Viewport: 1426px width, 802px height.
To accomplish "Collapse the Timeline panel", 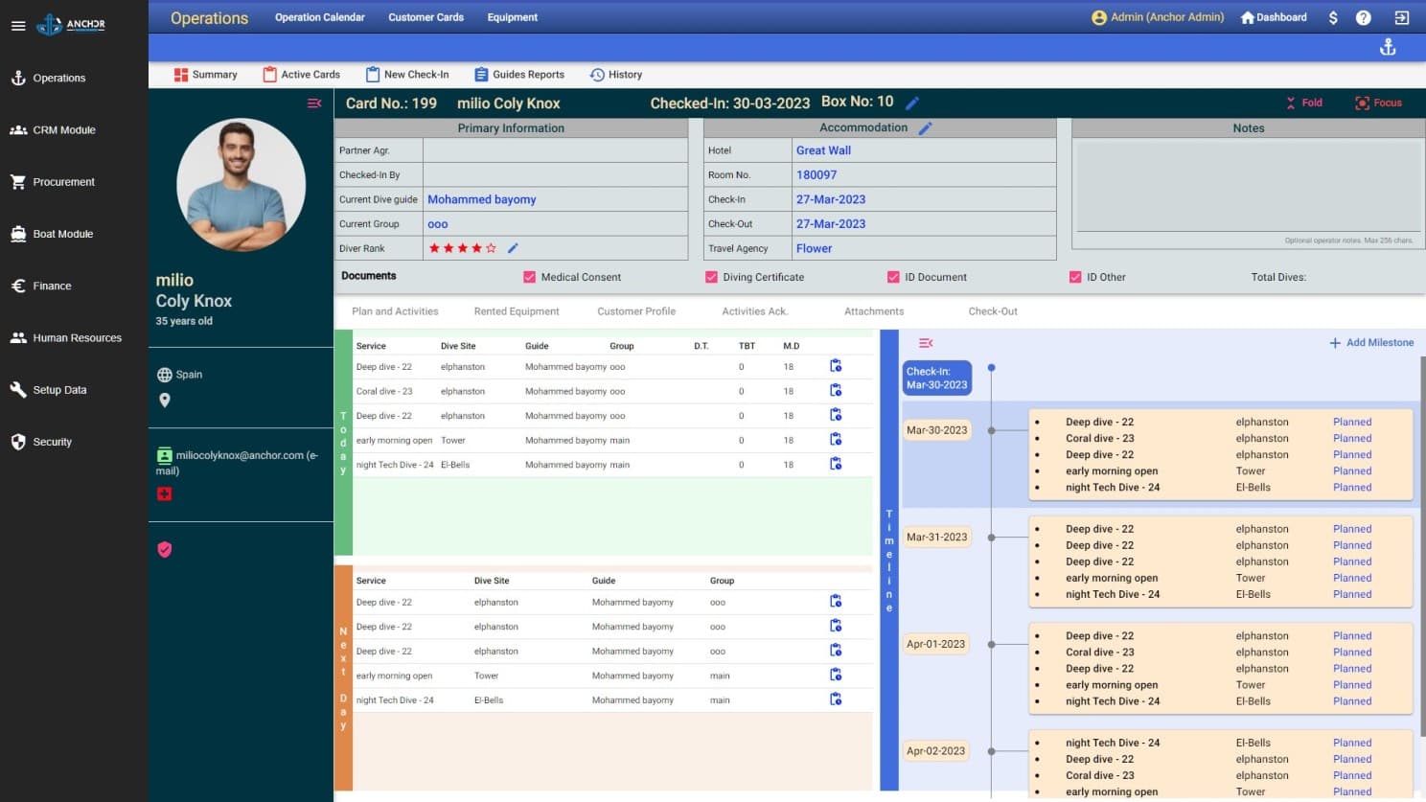I will pos(924,342).
